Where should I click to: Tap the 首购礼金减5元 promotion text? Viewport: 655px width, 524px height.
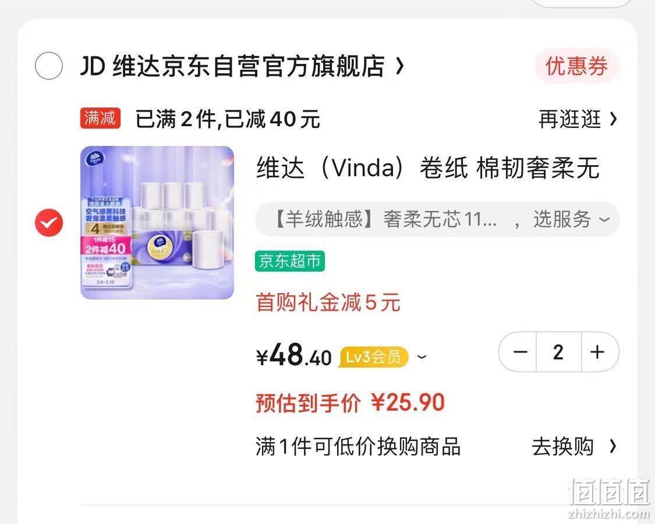click(x=328, y=302)
